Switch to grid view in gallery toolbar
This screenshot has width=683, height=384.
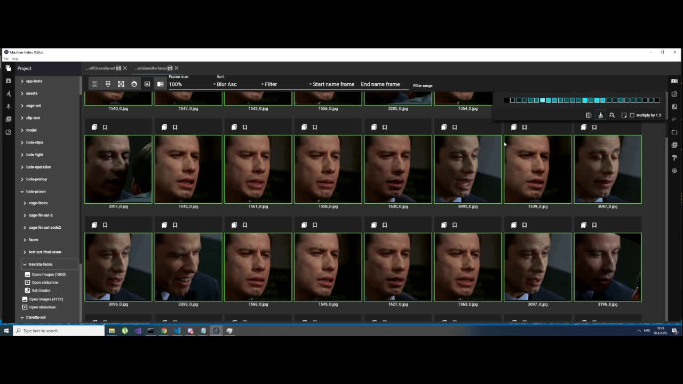(107, 84)
